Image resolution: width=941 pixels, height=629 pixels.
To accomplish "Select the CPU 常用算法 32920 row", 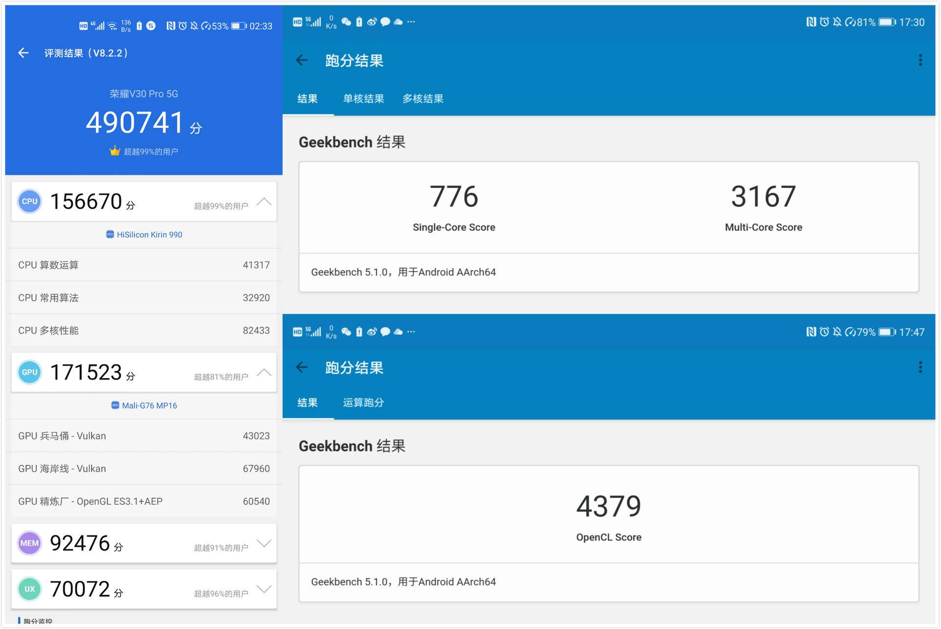I will click(144, 297).
